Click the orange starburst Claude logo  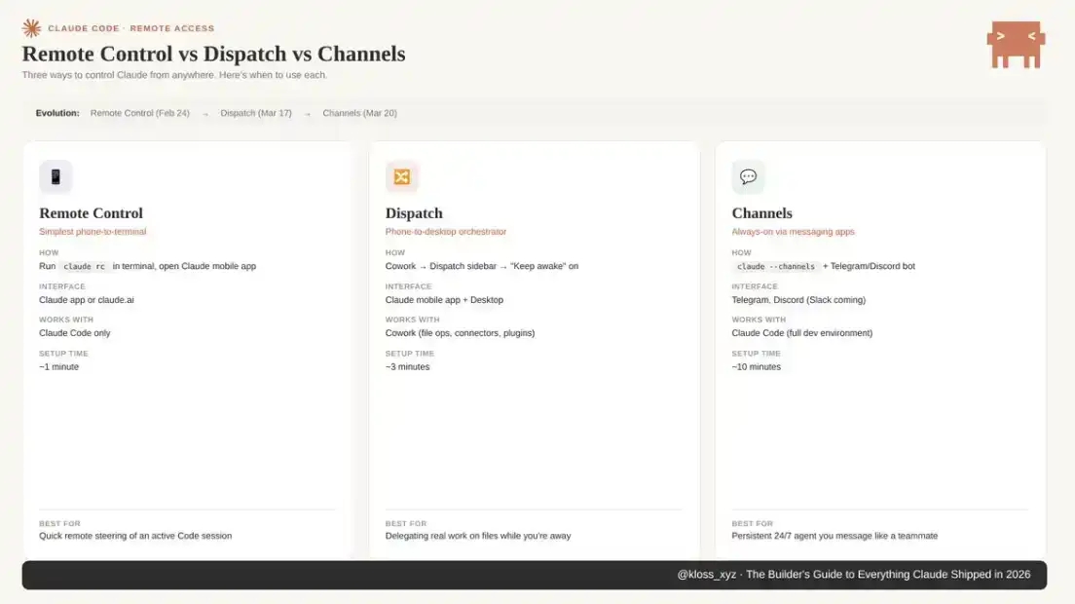[31, 28]
